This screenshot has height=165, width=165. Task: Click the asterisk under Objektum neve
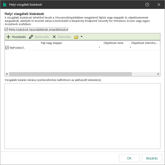(x=99, y=47)
